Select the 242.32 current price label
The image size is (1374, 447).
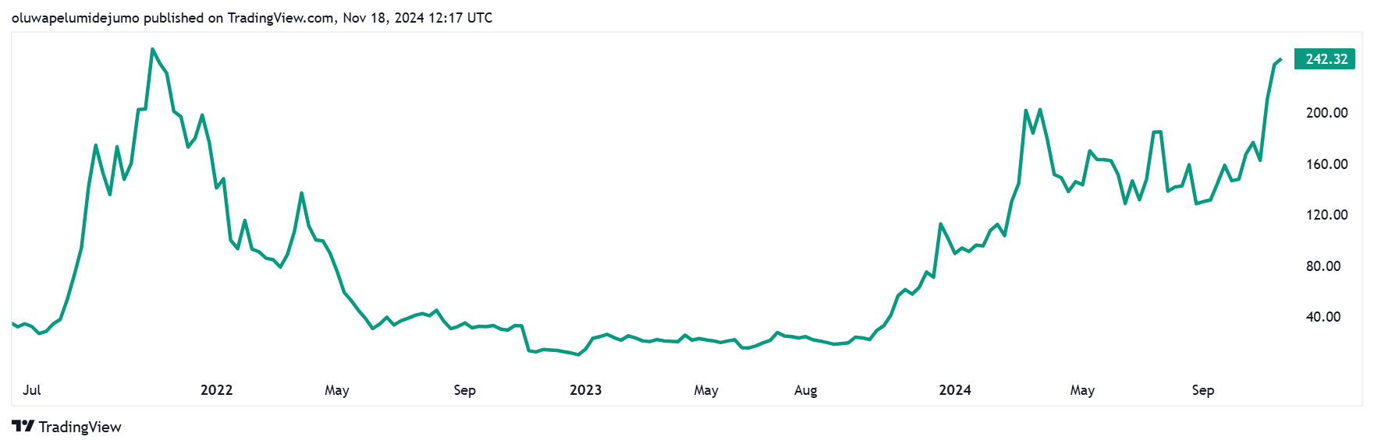tap(1325, 59)
